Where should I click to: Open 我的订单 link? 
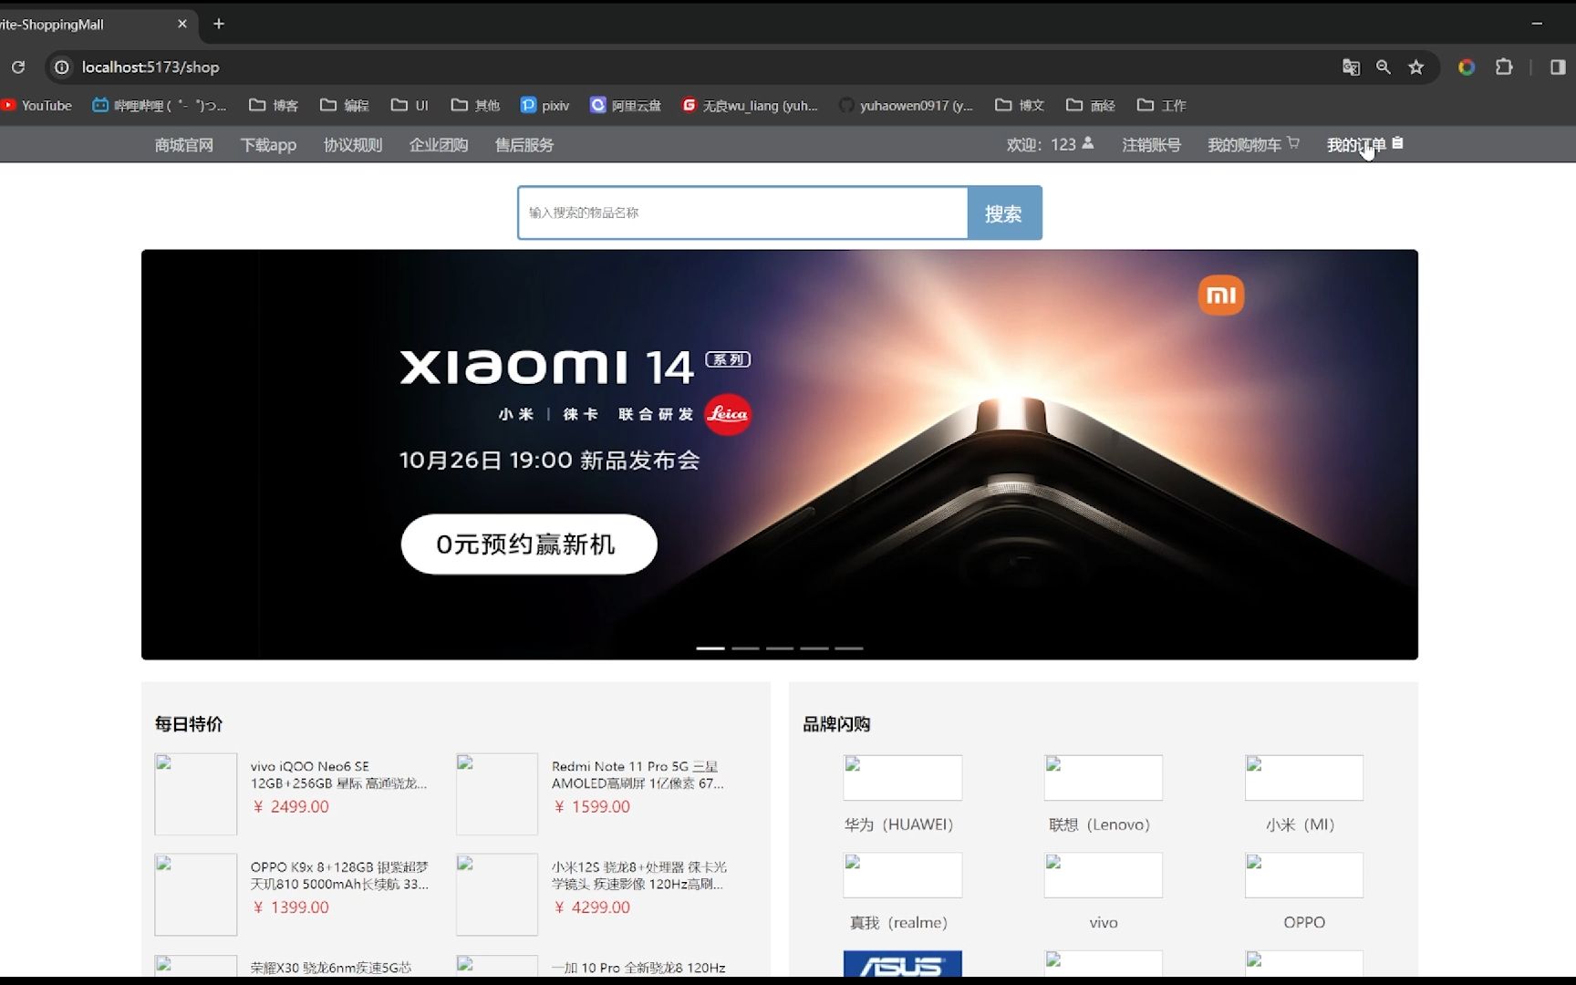click(1356, 145)
